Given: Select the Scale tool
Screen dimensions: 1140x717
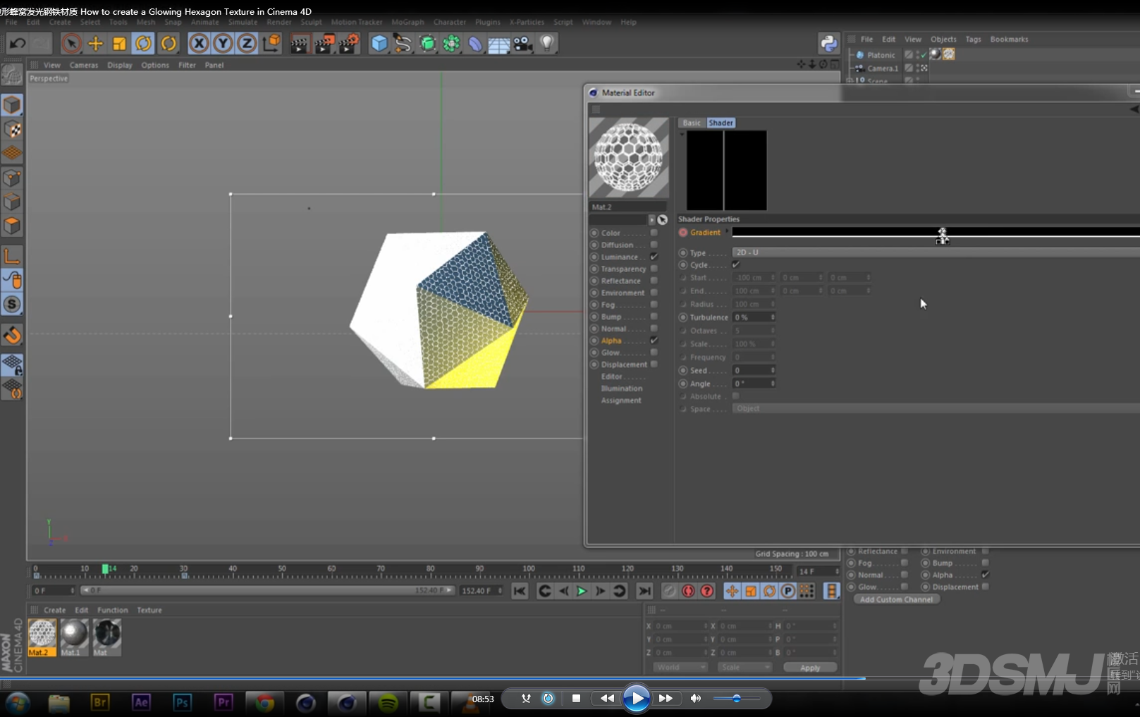Looking at the screenshot, I should tap(119, 44).
